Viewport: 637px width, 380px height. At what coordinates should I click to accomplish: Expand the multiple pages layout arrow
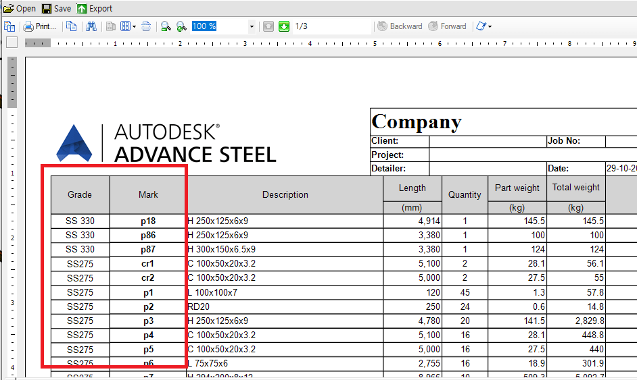134,27
